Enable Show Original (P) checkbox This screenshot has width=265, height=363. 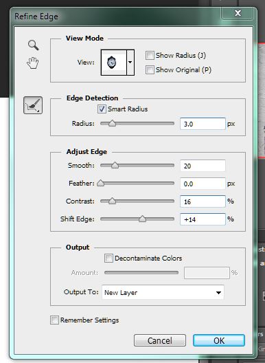(150, 70)
